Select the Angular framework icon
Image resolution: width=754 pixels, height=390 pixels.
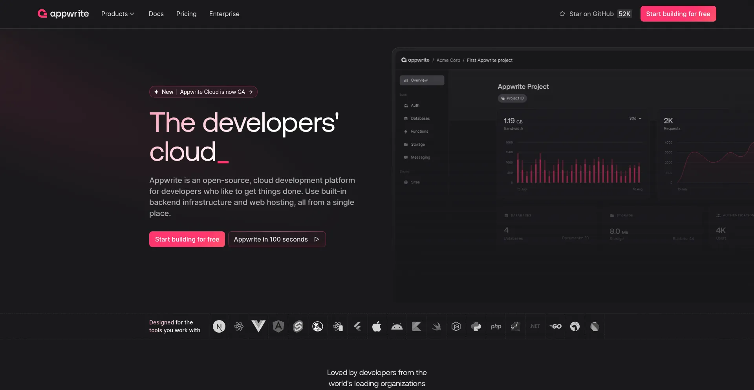pos(278,326)
